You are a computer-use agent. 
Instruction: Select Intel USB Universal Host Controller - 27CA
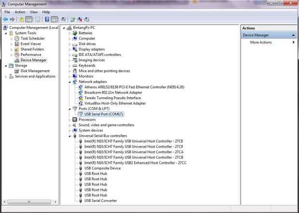pos(134,152)
